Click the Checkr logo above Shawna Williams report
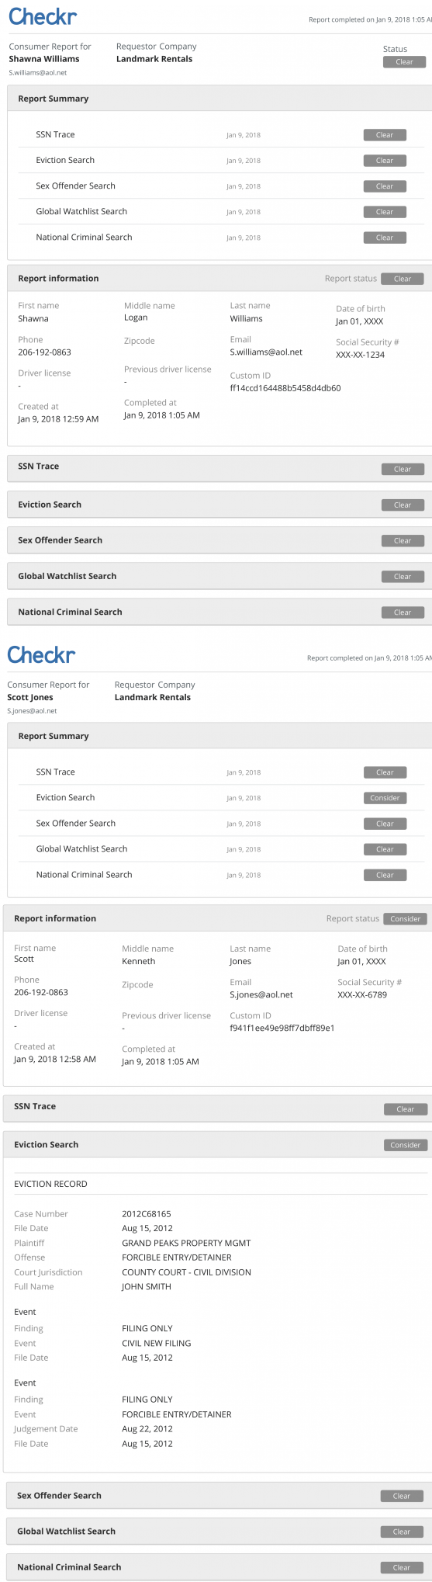Screen dimensions: 432x1582 click(43, 16)
